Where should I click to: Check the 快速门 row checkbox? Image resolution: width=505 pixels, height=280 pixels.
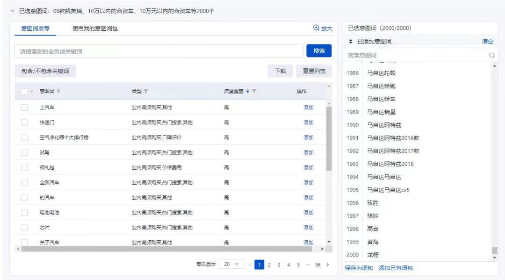(24, 122)
